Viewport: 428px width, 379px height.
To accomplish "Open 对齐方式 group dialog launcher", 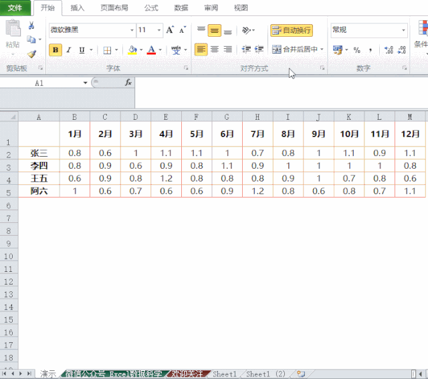I will (322, 68).
